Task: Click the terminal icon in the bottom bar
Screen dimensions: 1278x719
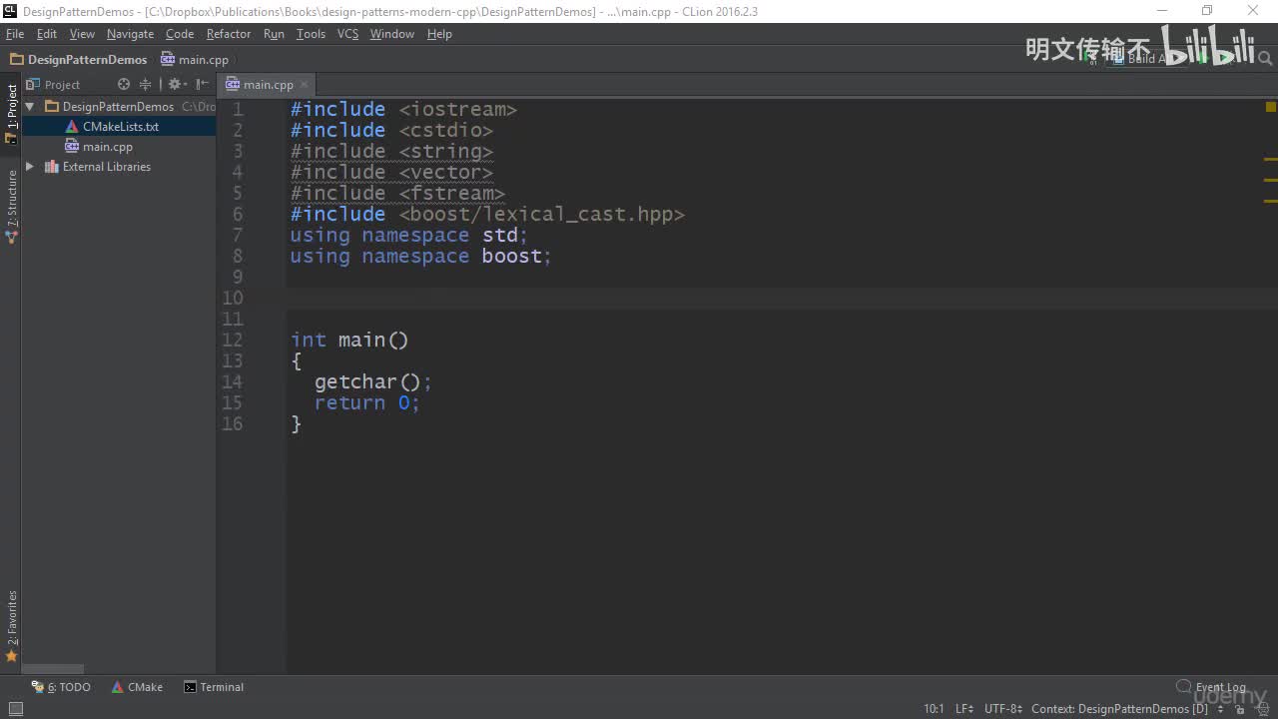Action: (x=190, y=687)
